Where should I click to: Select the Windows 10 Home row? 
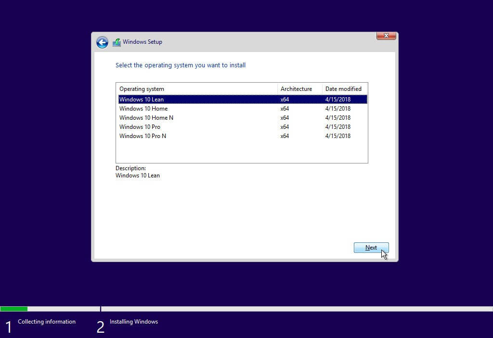point(243,108)
